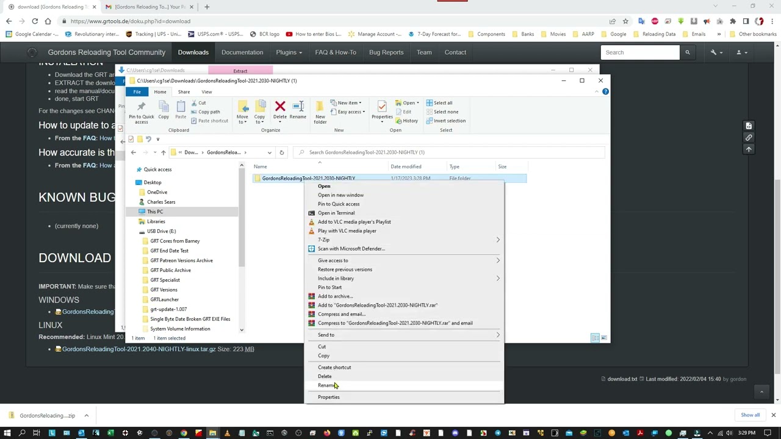Click Contact in site navbar

[x=455, y=52]
